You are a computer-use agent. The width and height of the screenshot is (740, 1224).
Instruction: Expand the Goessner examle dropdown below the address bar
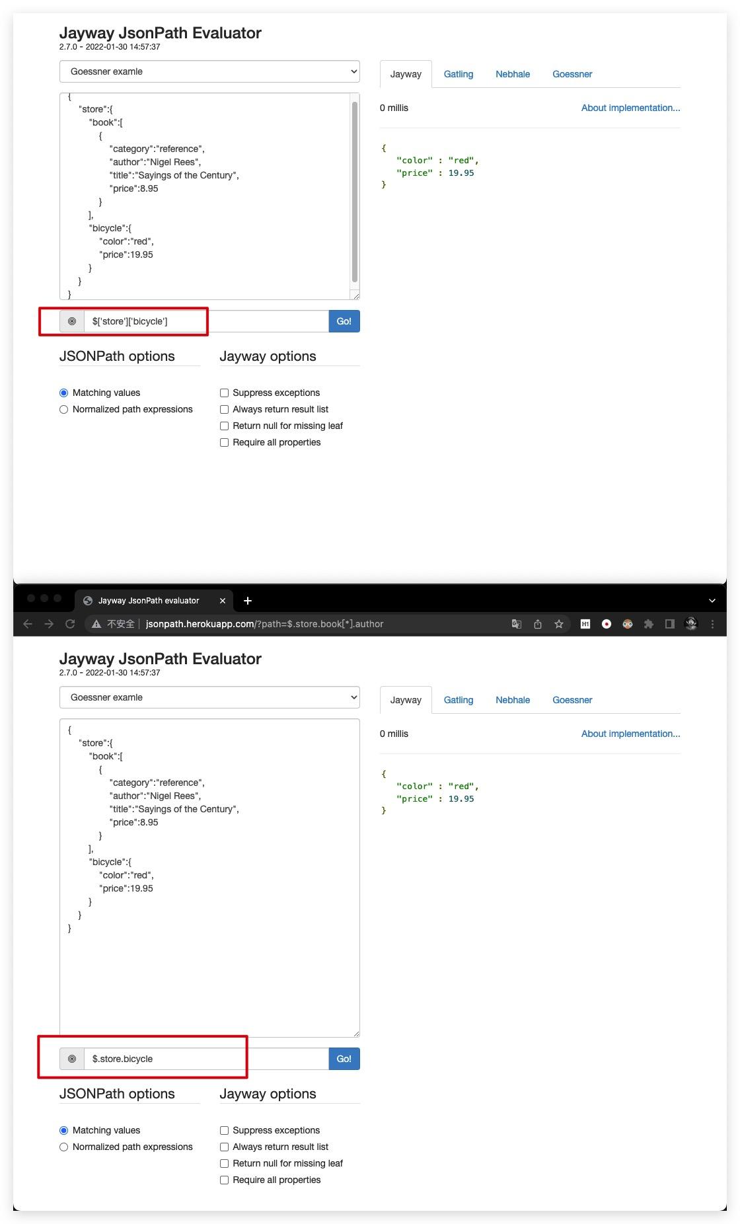click(x=209, y=697)
